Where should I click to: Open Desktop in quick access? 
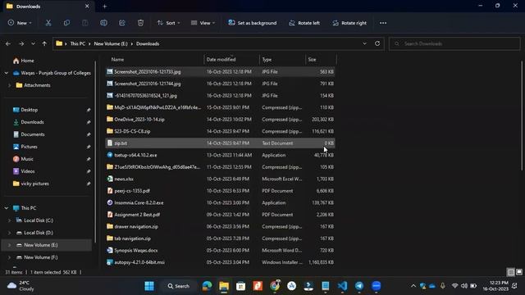coord(25,110)
